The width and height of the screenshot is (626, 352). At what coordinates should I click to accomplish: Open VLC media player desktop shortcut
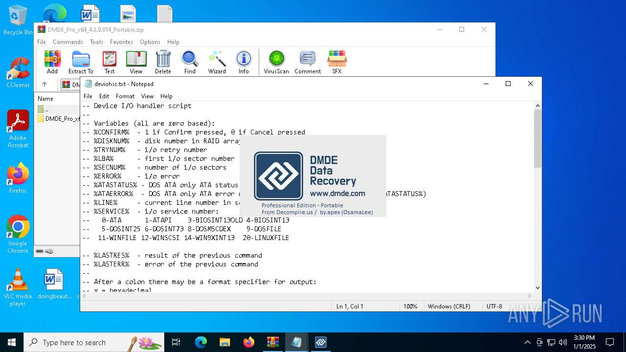coord(18,287)
